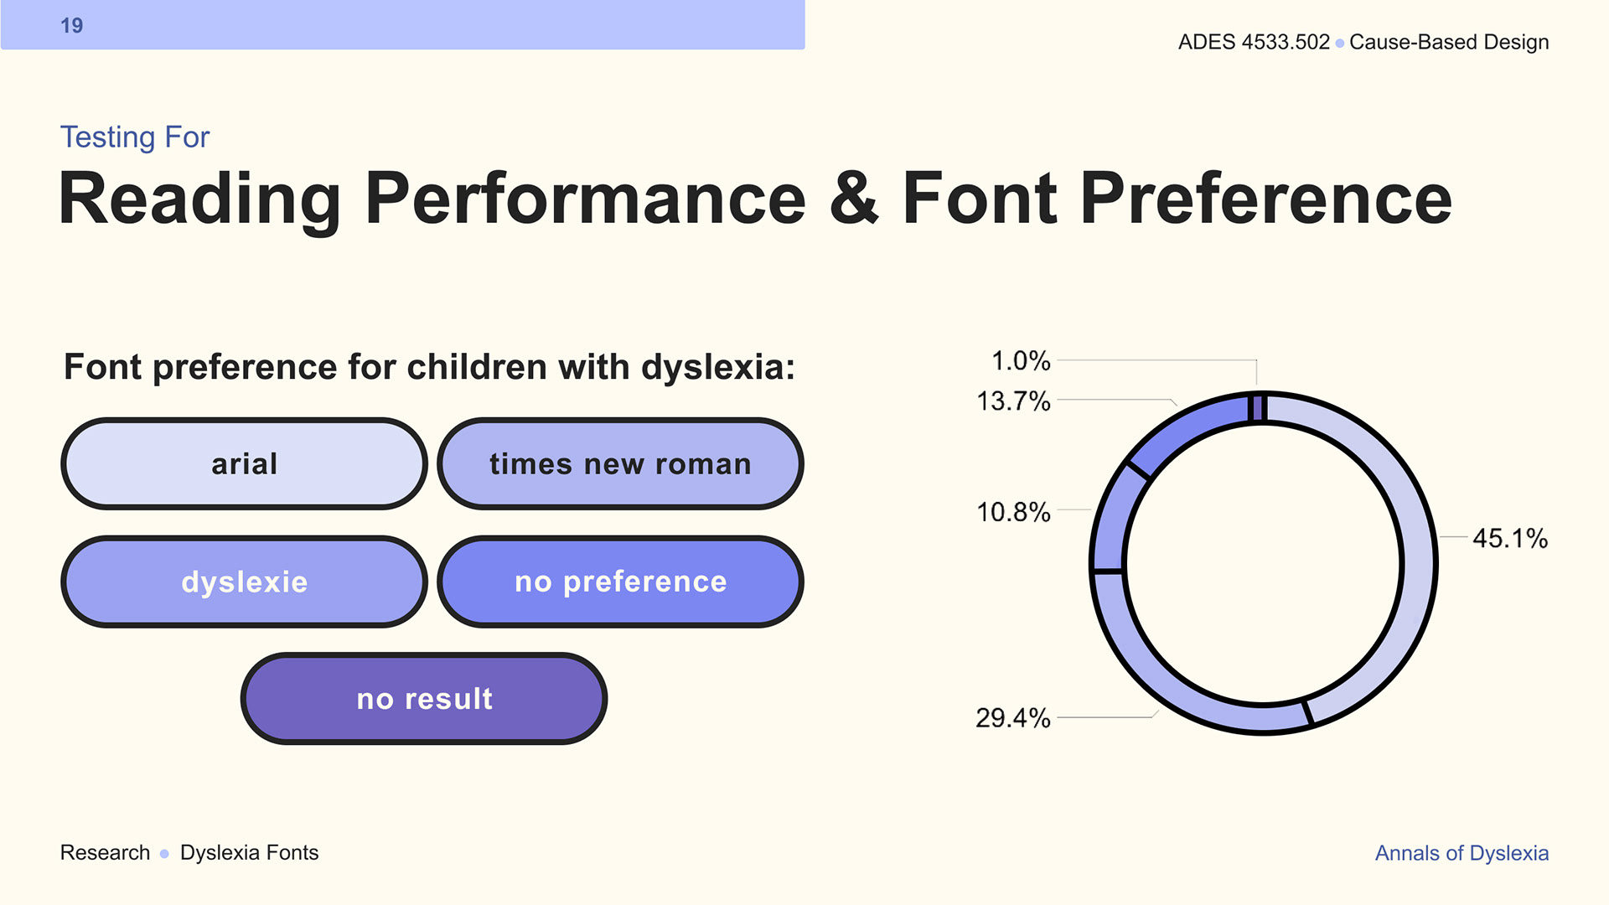The height and width of the screenshot is (905, 1609).
Task: Open the Annals of Dyslexia link
Action: [x=1462, y=853]
